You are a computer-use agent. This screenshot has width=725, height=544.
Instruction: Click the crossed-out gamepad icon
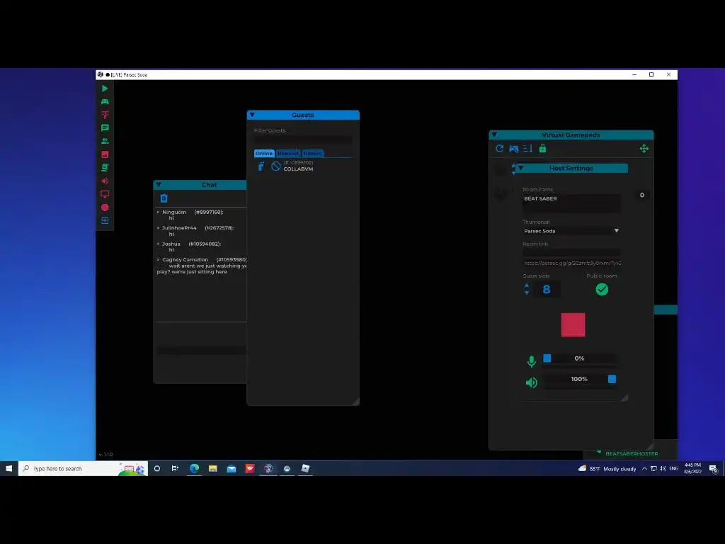point(514,149)
